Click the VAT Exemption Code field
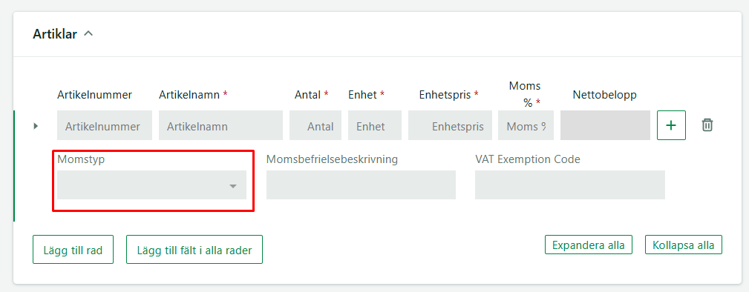Screen dimensions: 749x292 pos(570,185)
